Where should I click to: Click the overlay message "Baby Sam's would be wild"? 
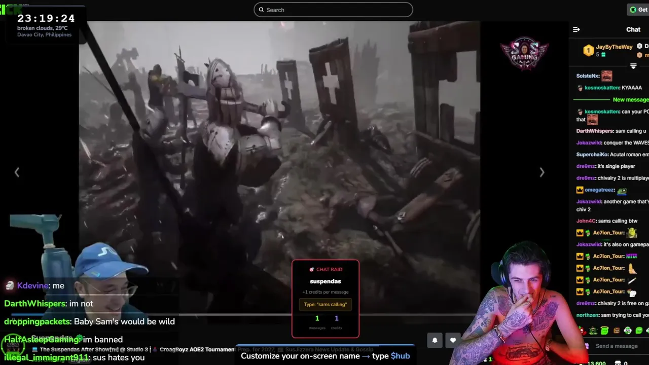[x=124, y=321]
